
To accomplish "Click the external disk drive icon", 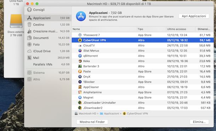I will pos(16,21).
